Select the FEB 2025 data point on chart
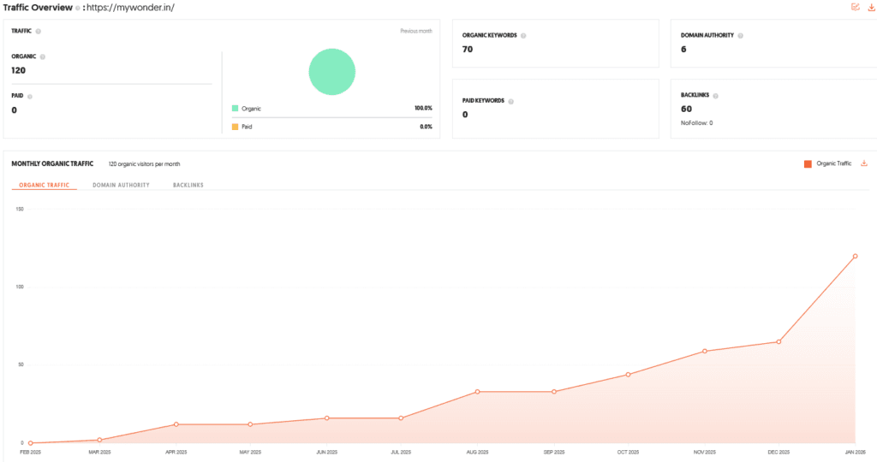The width and height of the screenshot is (877, 462). (x=30, y=443)
